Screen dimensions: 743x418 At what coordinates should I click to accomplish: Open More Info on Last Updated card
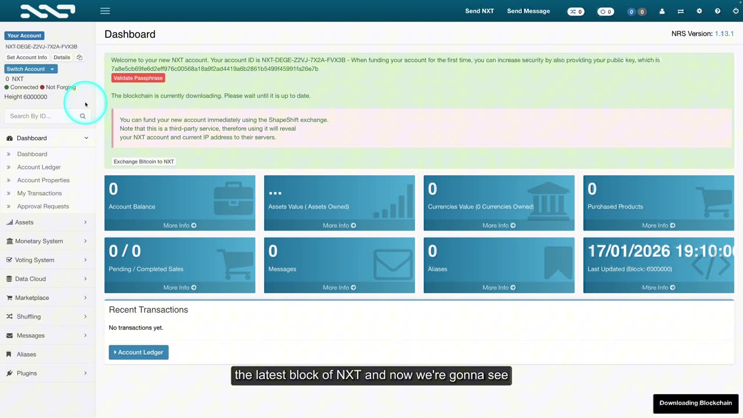[659, 287]
